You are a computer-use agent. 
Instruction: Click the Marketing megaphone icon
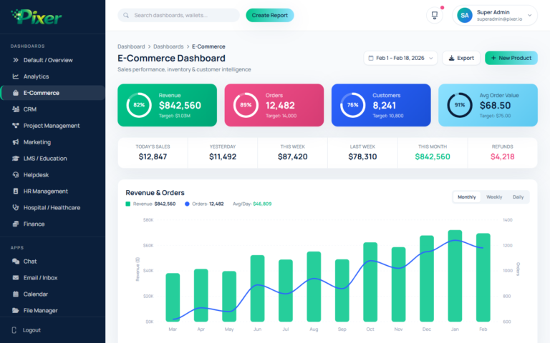click(x=16, y=142)
